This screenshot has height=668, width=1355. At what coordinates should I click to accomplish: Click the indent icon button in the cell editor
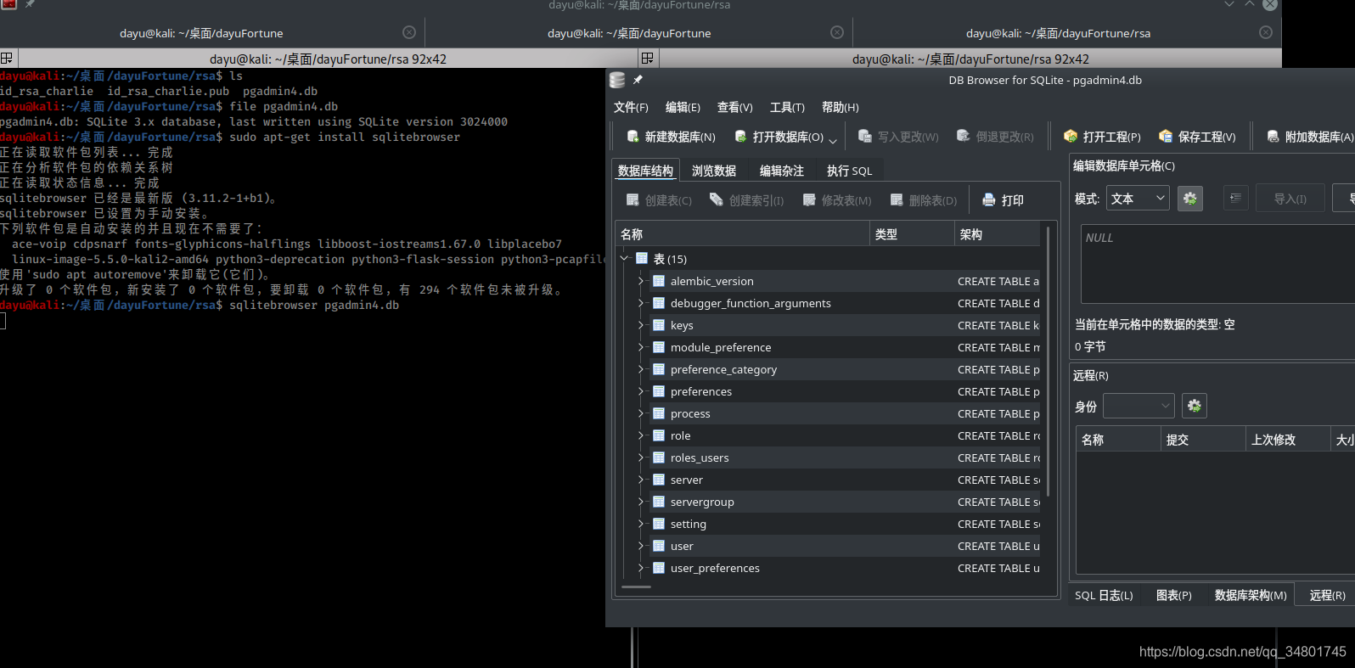1236,199
